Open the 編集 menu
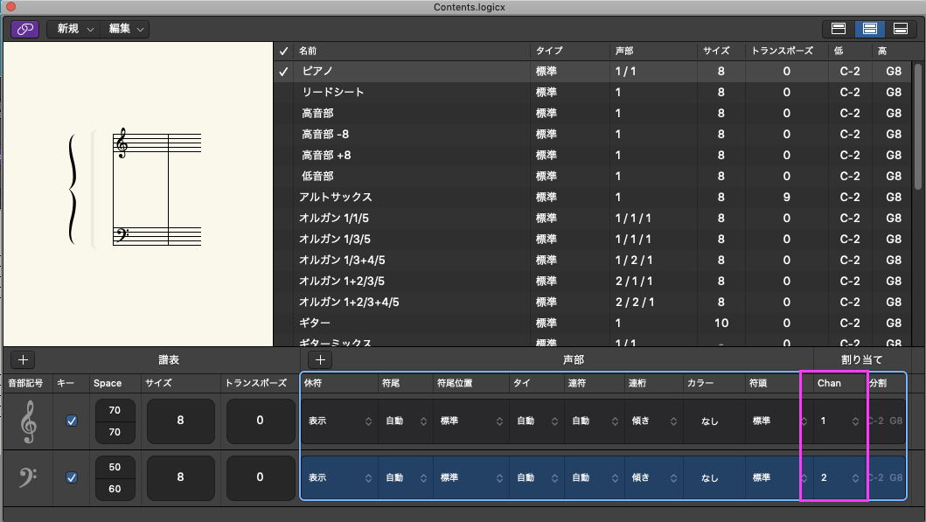This screenshot has width=926, height=522. [127, 29]
